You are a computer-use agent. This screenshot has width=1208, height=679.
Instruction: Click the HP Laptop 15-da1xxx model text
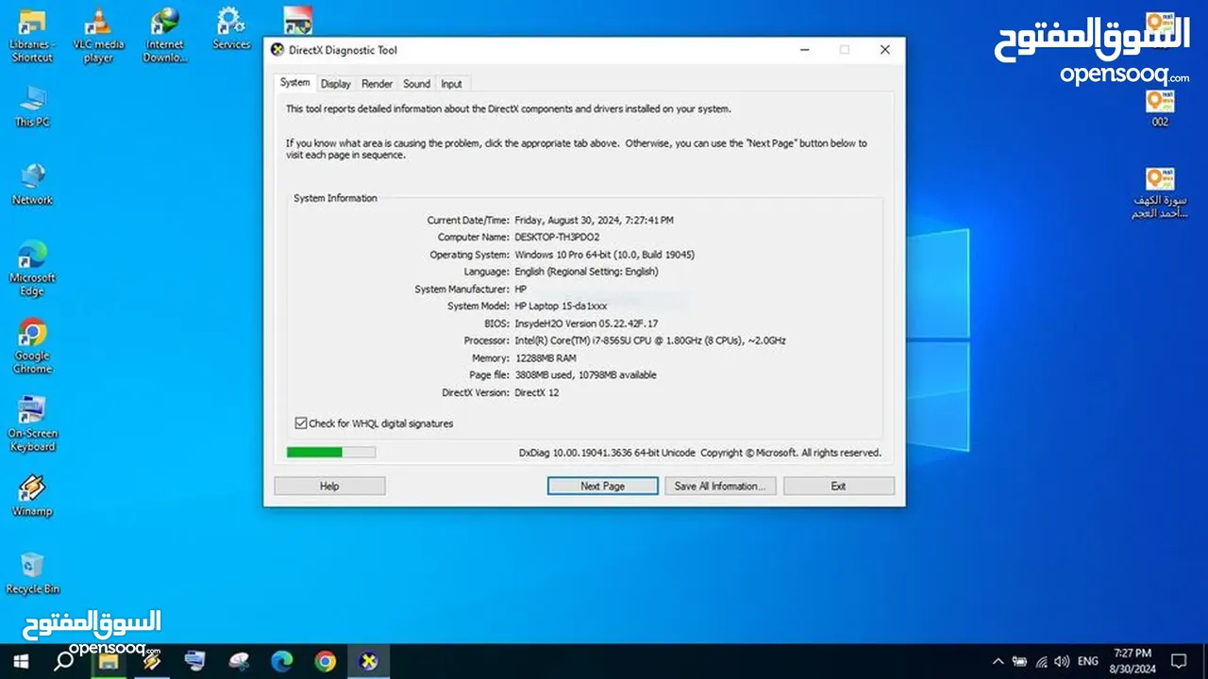point(561,306)
